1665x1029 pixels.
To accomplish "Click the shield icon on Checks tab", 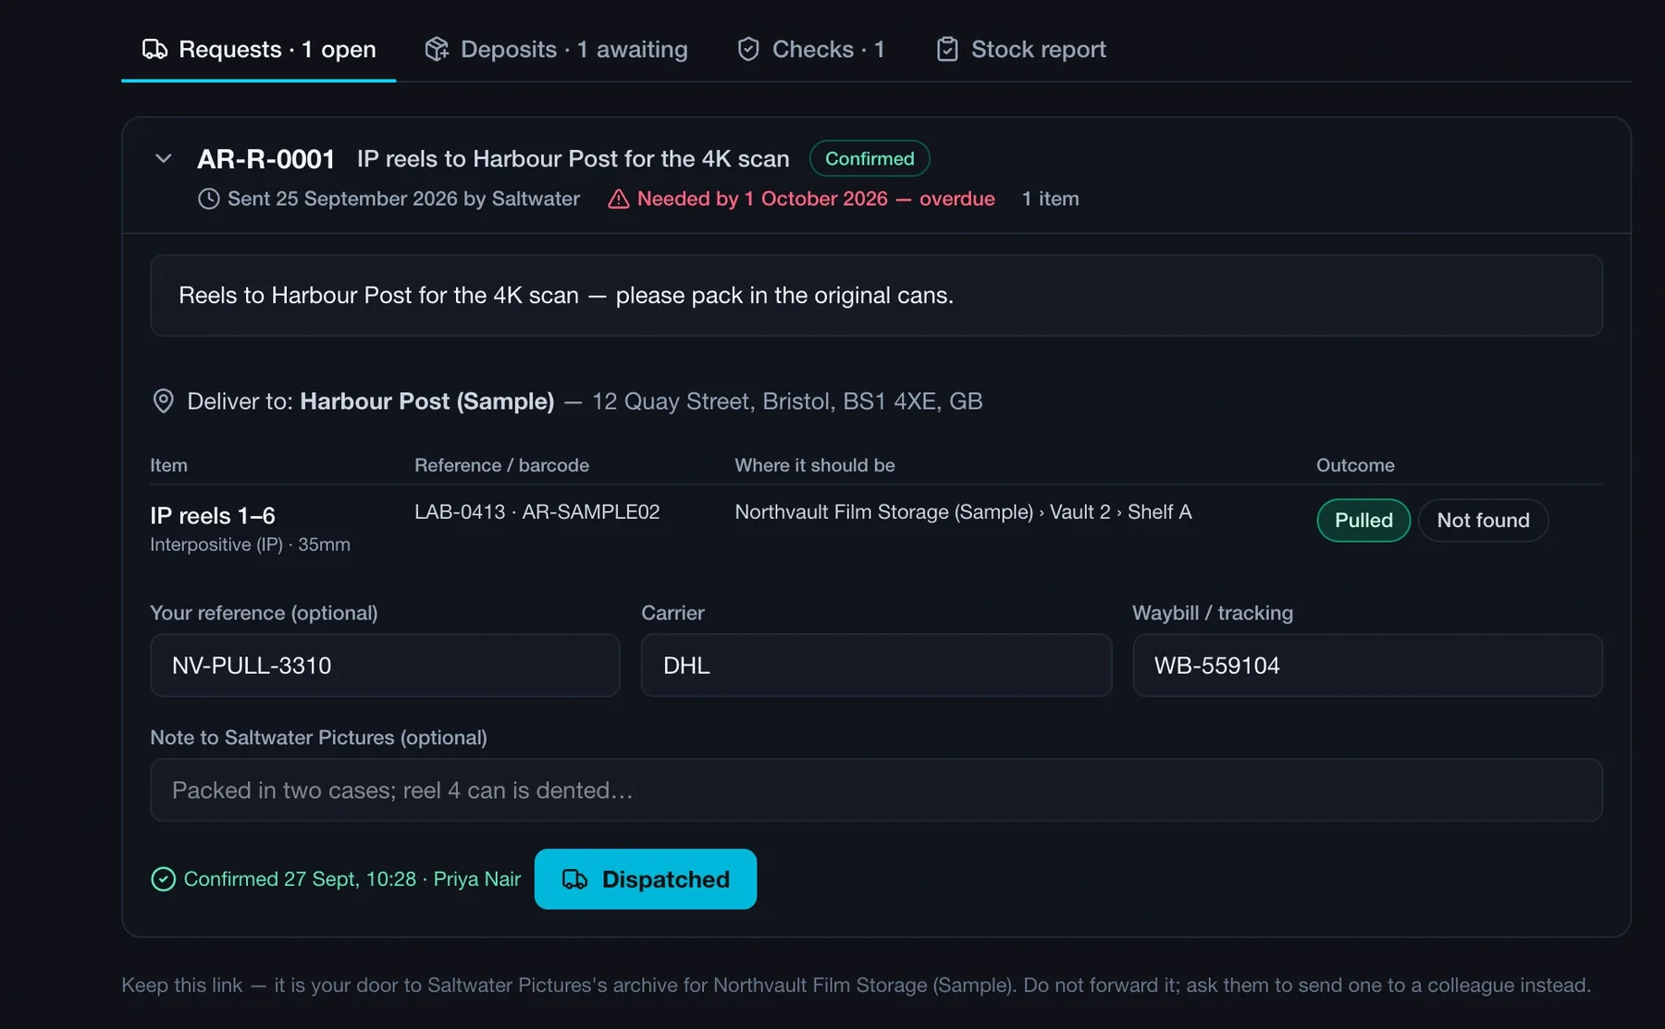I will [748, 49].
